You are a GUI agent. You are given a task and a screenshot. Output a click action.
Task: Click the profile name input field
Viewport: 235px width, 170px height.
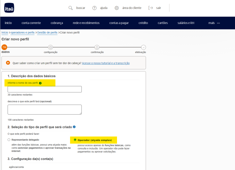pyautogui.click(x=45, y=89)
